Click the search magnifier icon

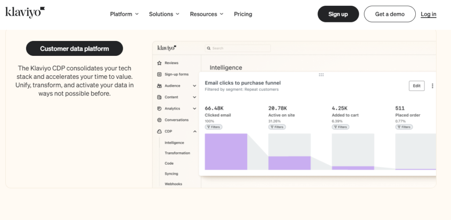click(209, 48)
